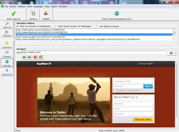This screenshot has width=179, height=132.
Task: Open the Help menu
Action: click(x=47, y=7)
